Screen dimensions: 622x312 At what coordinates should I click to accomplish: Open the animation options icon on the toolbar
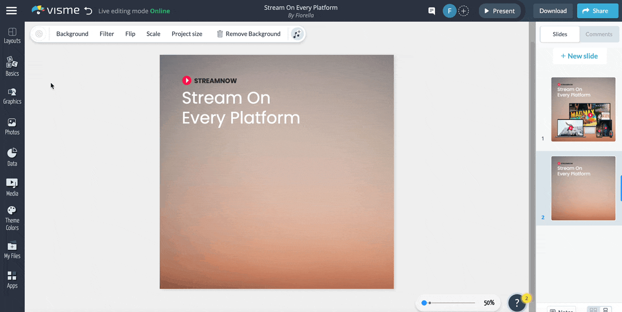coord(296,33)
